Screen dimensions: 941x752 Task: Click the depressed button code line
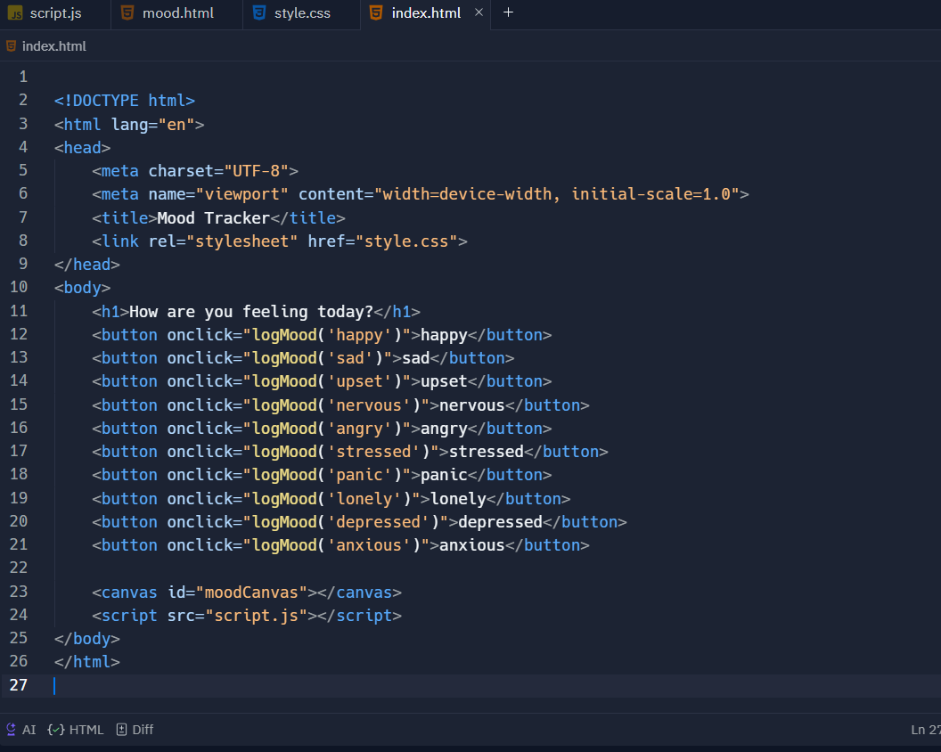(x=359, y=522)
